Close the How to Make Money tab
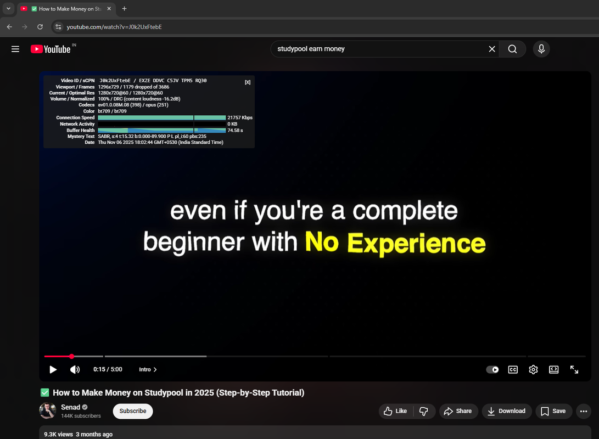This screenshot has height=439, width=599. (x=109, y=8)
